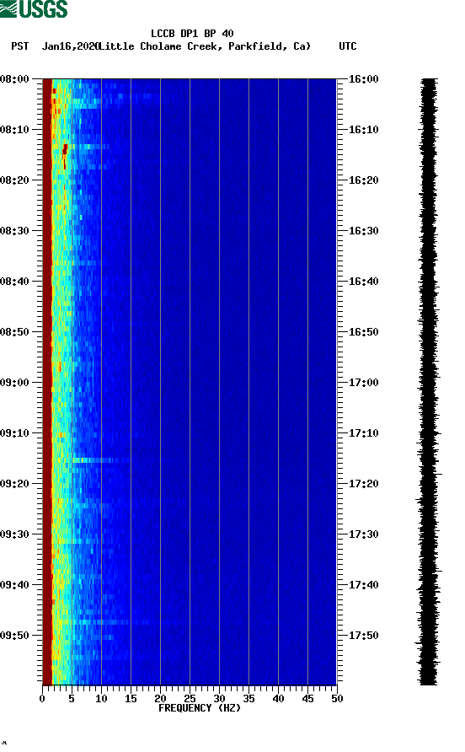Click the '08:30' PST time label

(15, 231)
